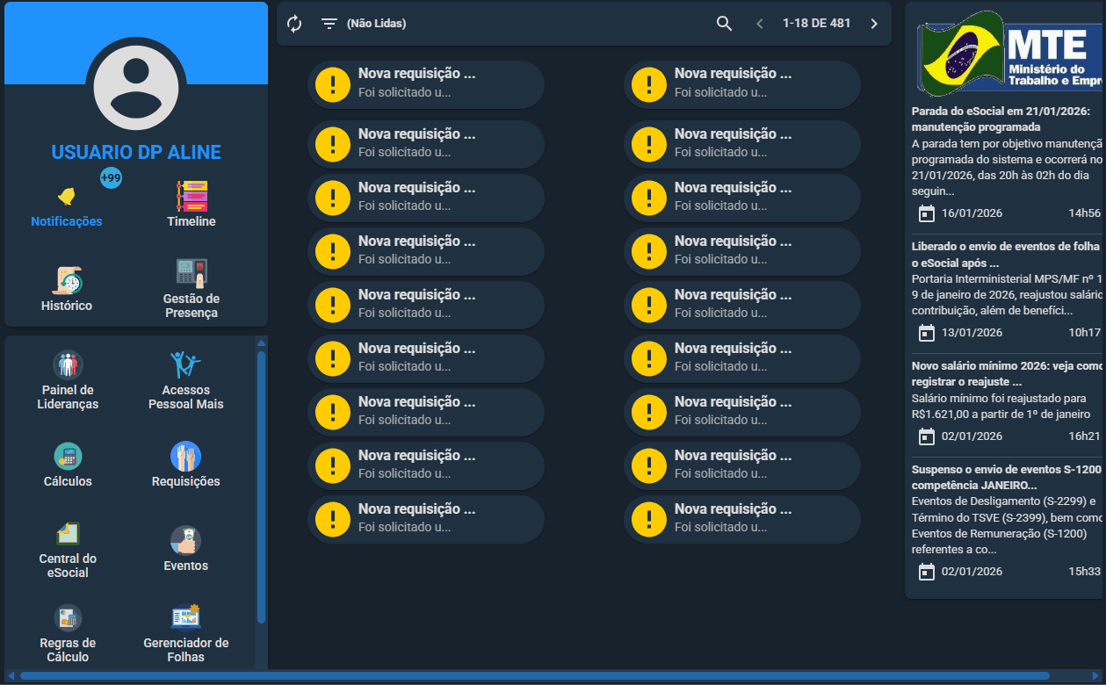Open the Histórico icon
Screen dimensions: 1106x685
pos(67,280)
